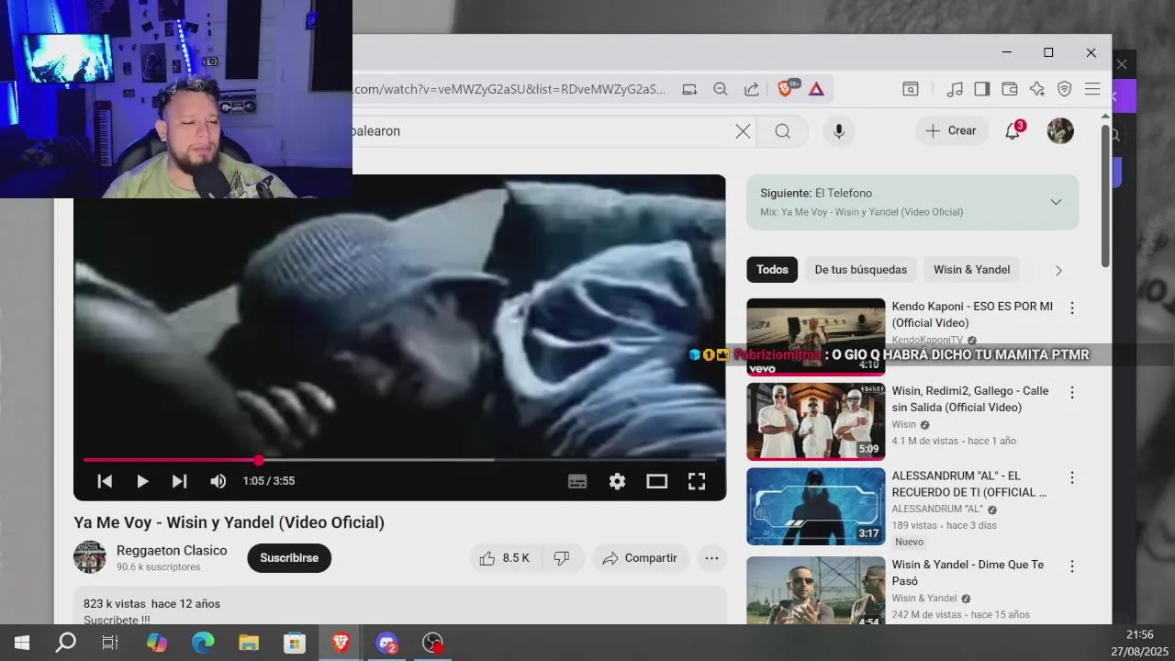Image resolution: width=1175 pixels, height=661 pixels.
Task: Open the Brave hamburger main menu
Action: click(x=1092, y=89)
